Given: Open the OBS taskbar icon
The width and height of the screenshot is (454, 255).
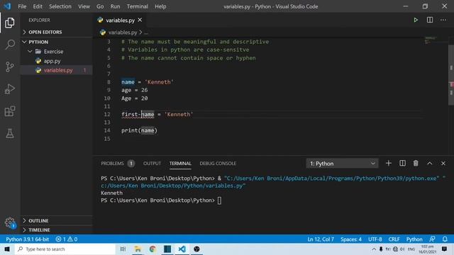Looking at the screenshot, I should click(x=196, y=249).
